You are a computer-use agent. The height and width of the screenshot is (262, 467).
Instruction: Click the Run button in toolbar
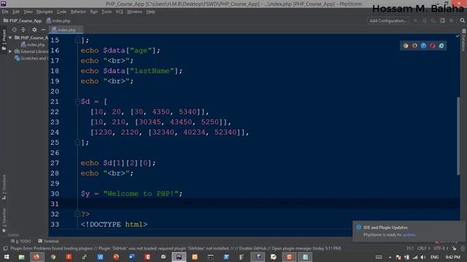pyautogui.click(x=415, y=20)
